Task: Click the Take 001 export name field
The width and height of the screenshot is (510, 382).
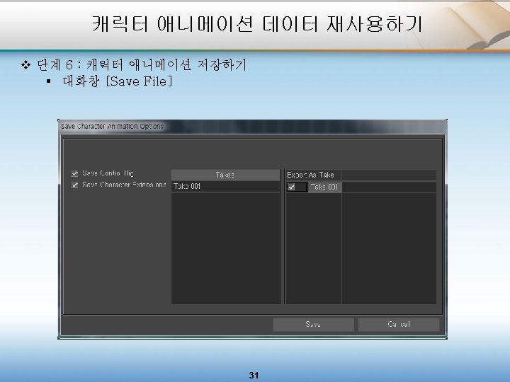Action: click(x=324, y=187)
